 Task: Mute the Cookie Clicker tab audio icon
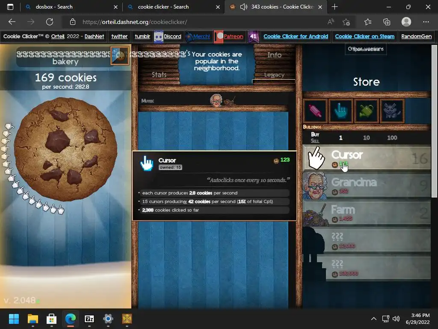click(243, 7)
